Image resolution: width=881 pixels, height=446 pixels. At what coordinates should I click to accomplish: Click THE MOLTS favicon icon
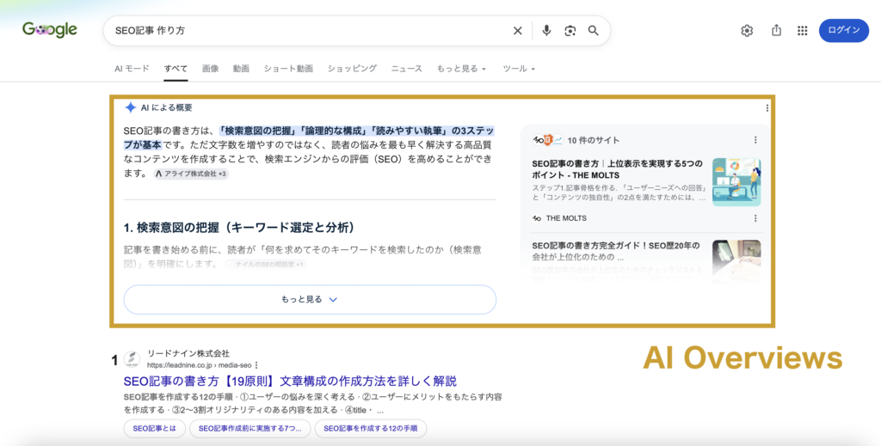coord(537,218)
